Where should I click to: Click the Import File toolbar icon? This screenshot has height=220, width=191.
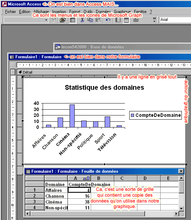[63, 20]
